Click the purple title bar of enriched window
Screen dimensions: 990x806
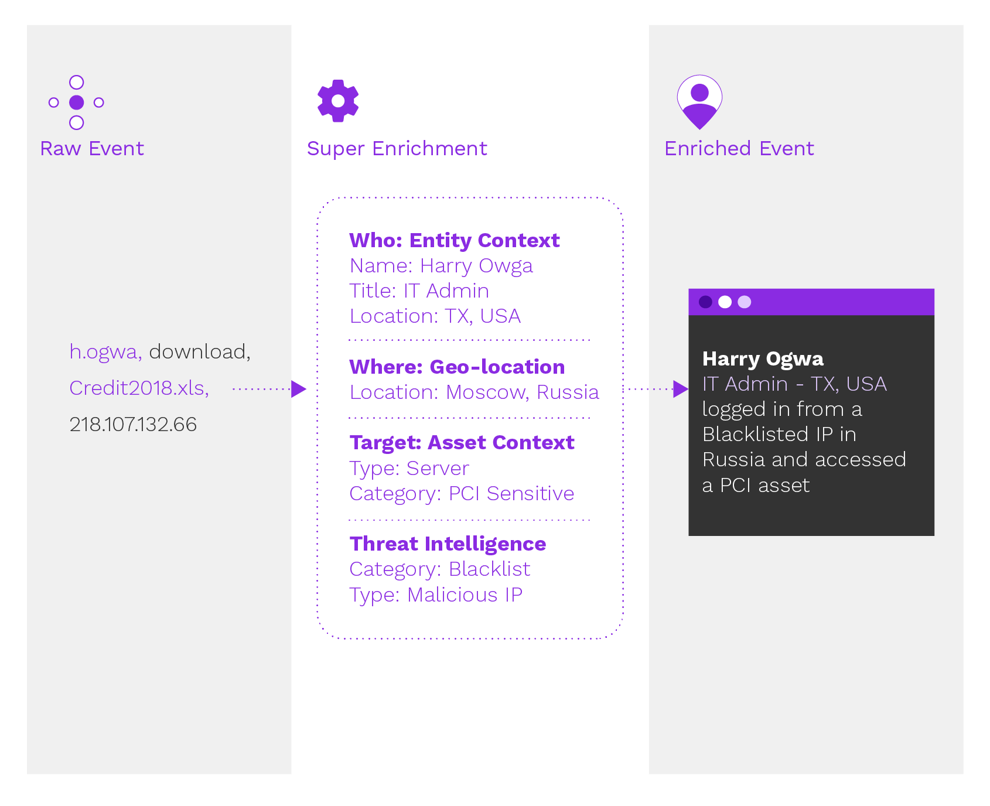(x=838, y=302)
